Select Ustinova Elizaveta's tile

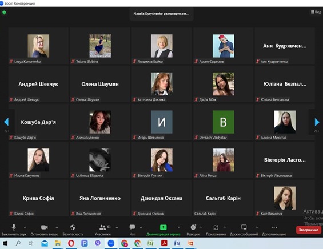[x=100, y=160]
